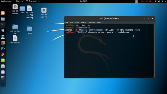Open the Wi-Fi network status icon
The height and width of the screenshot is (94, 167).
click(156, 1)
